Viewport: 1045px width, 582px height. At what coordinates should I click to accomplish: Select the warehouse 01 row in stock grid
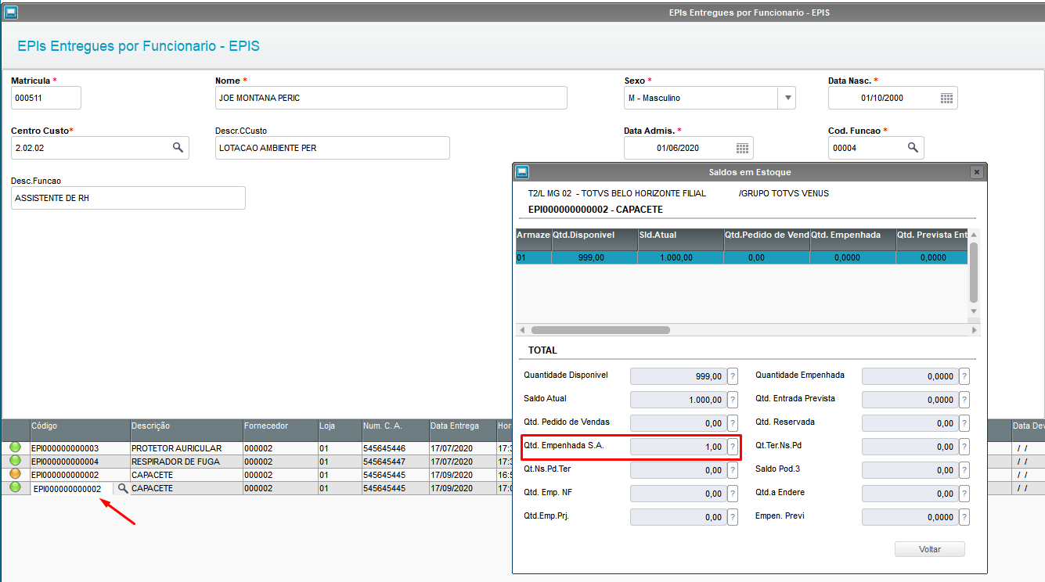click(742, 257)
